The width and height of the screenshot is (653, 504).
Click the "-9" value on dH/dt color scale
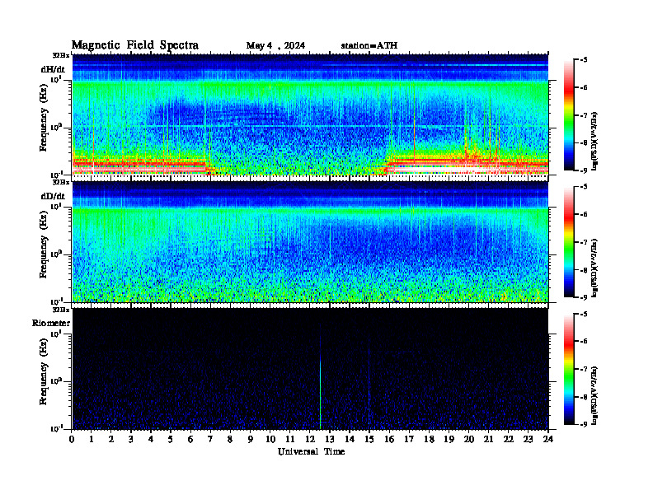point(583,170)
